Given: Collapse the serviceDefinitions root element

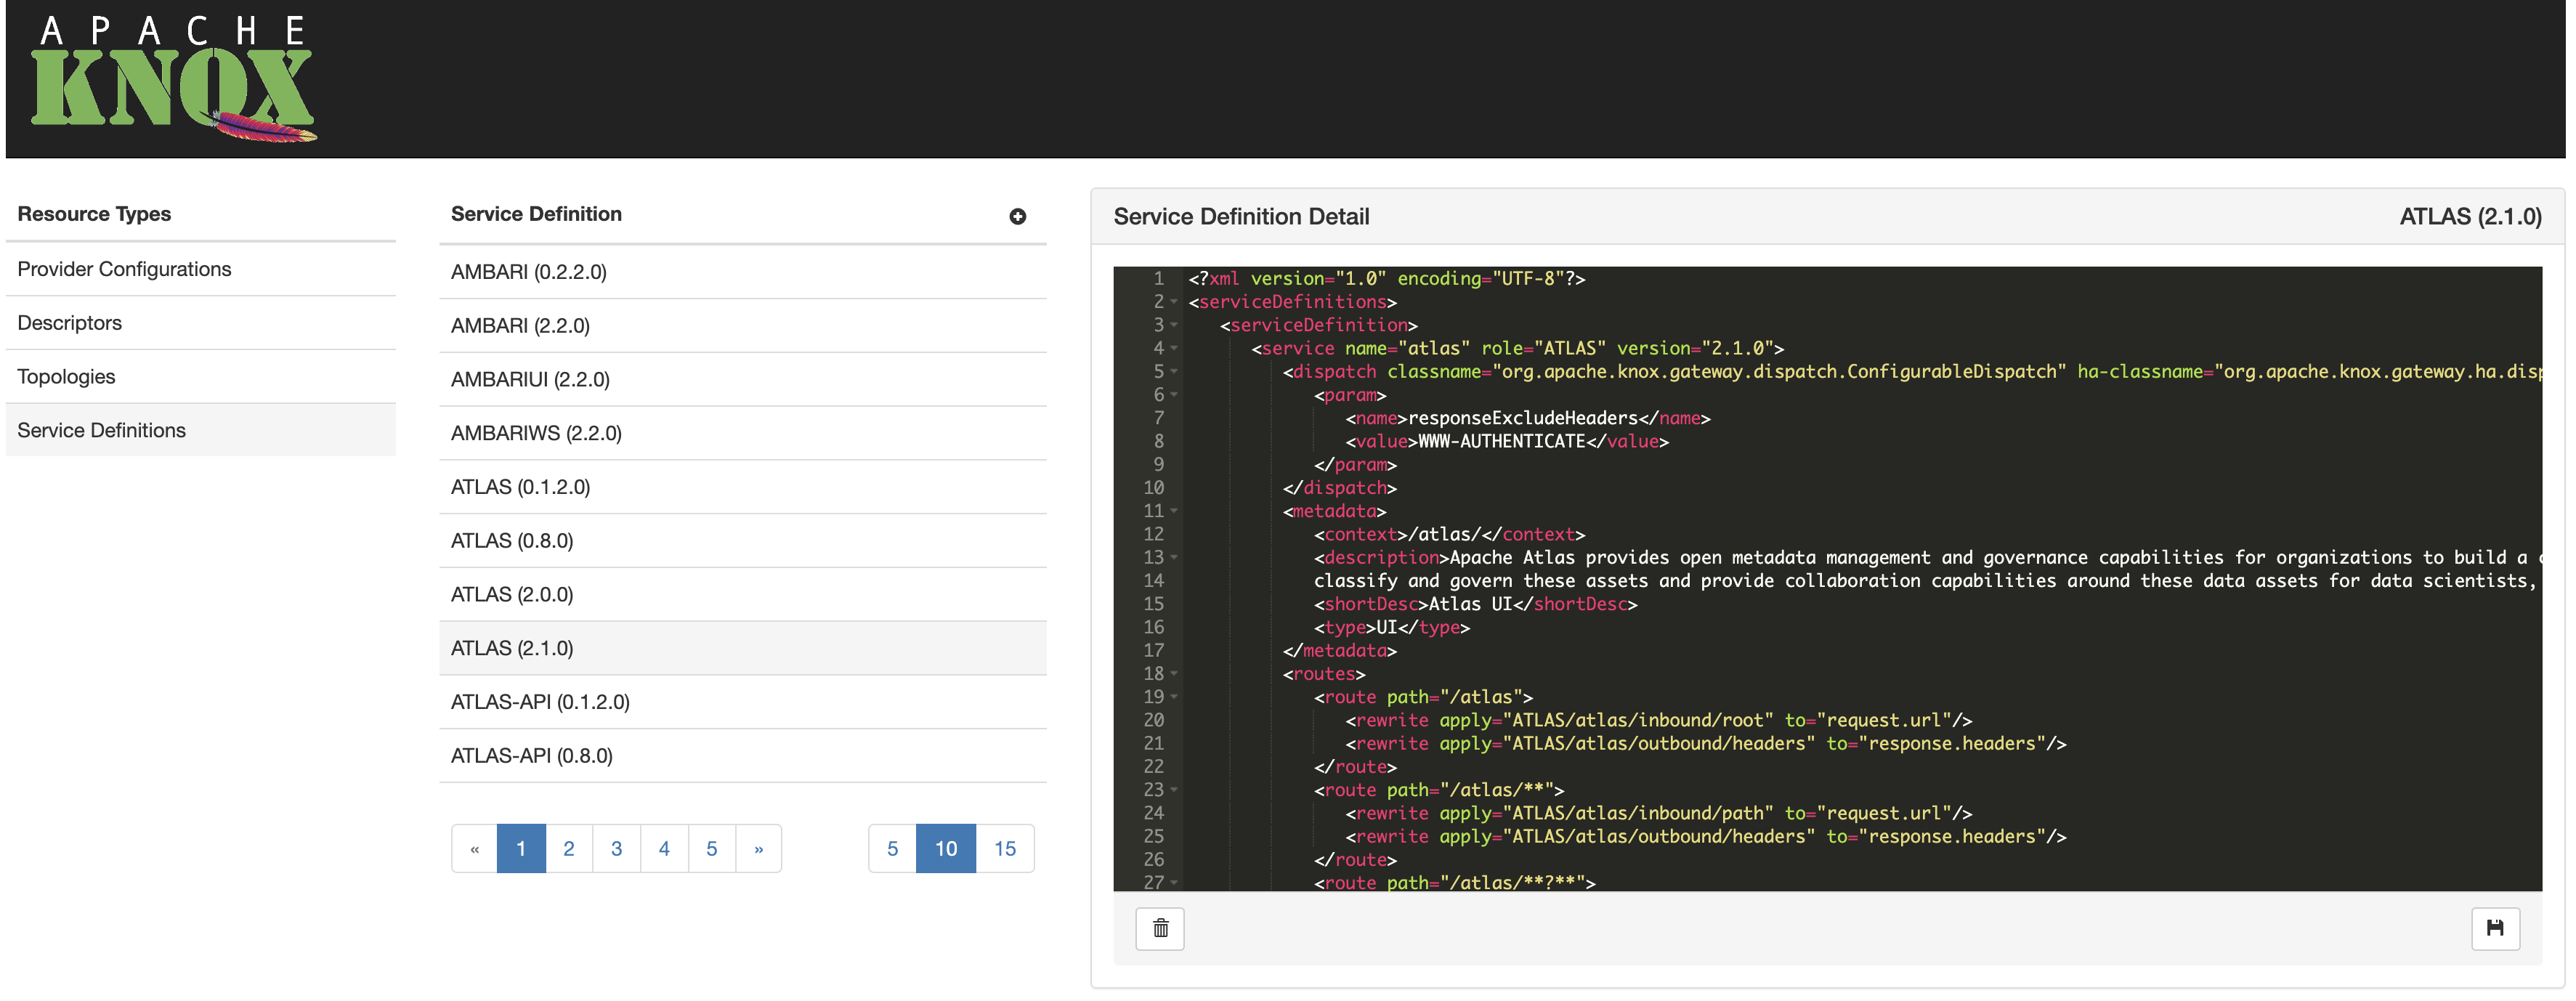Looking at the screenshot, I should pyautogui.click(x=1173, y=302).
